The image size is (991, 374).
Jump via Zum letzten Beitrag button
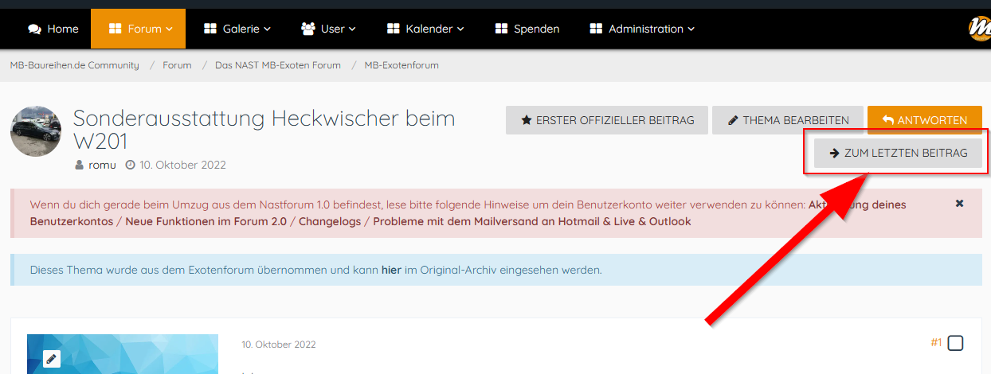tap(898, 153)
